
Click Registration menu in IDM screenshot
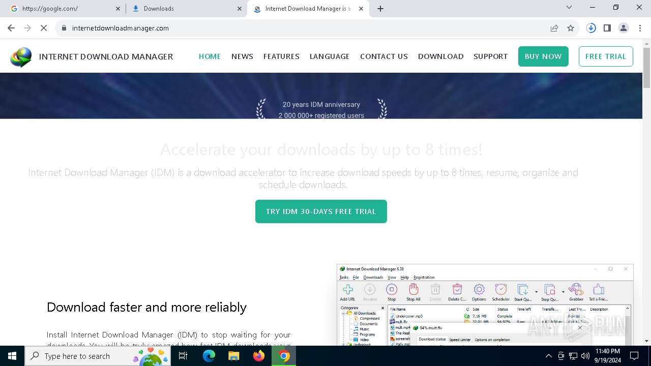tap(424, 278)
